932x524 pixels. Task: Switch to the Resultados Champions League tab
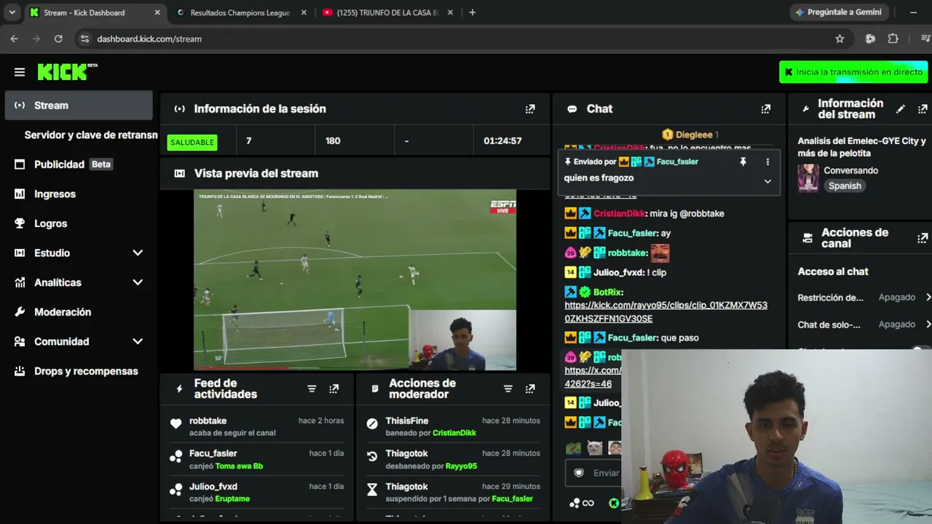click(241, 12)
